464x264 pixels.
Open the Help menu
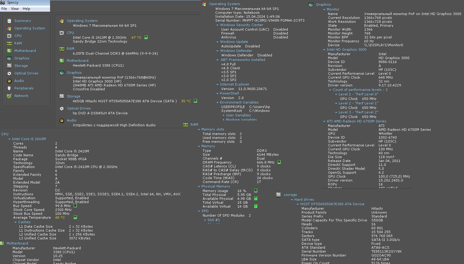pyautogui.click(x=26, y=9)
